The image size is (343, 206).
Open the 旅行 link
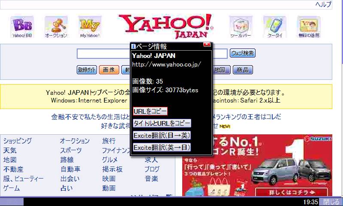[109, 141]
